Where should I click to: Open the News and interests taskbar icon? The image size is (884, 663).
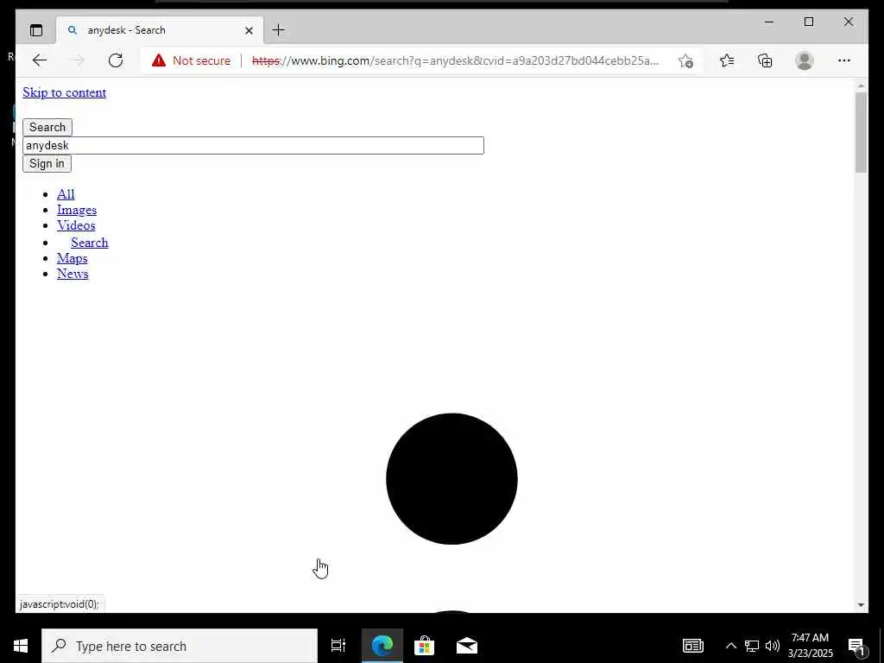[x=693, y=646]
